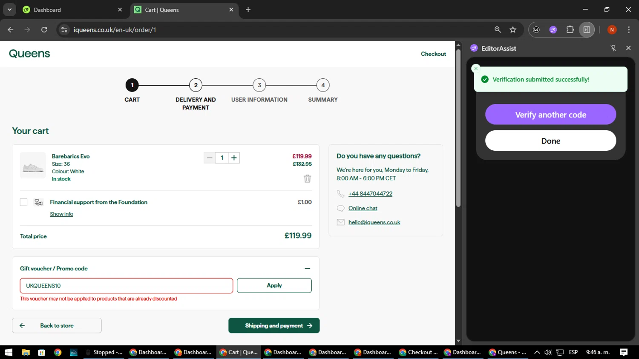The image size is (639, 359).
Task: Increase quantity with the plus button
Action: [x=234, y=158]
